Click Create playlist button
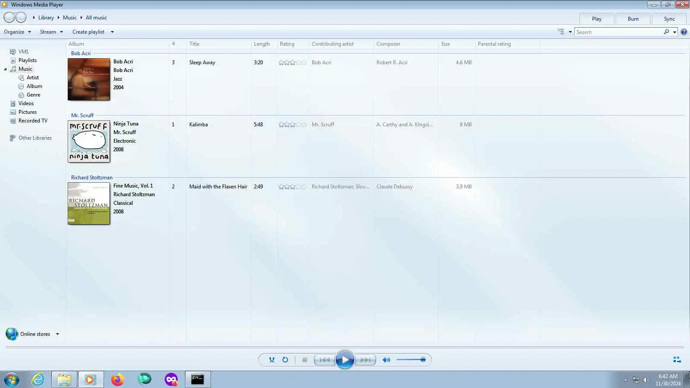Viewport: 690px width, 388px height. pos(88,32)
